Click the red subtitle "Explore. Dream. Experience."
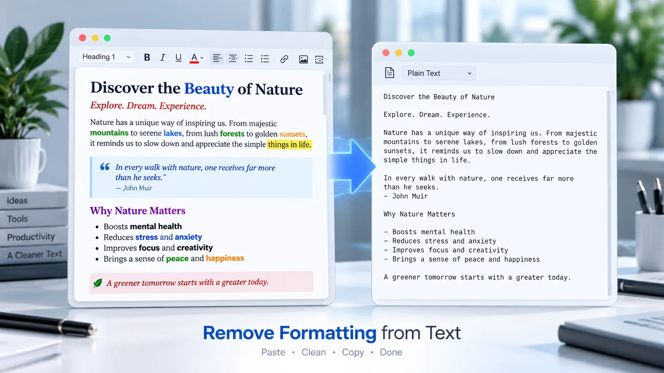 pyautogui.click(x=148, y=106)
